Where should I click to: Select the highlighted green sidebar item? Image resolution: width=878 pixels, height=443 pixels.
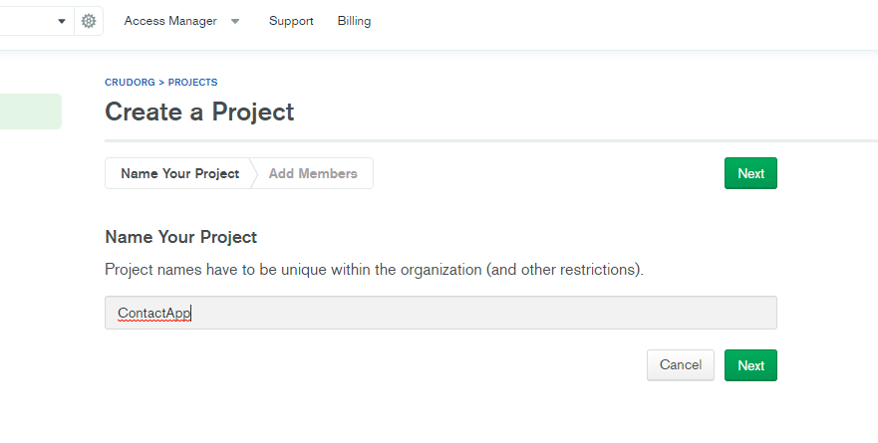point(30,111)
